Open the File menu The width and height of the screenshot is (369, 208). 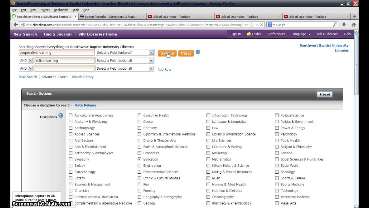14,10
